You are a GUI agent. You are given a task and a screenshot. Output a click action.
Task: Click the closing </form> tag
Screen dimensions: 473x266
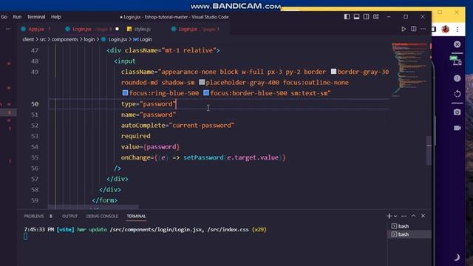click(105, 200)
